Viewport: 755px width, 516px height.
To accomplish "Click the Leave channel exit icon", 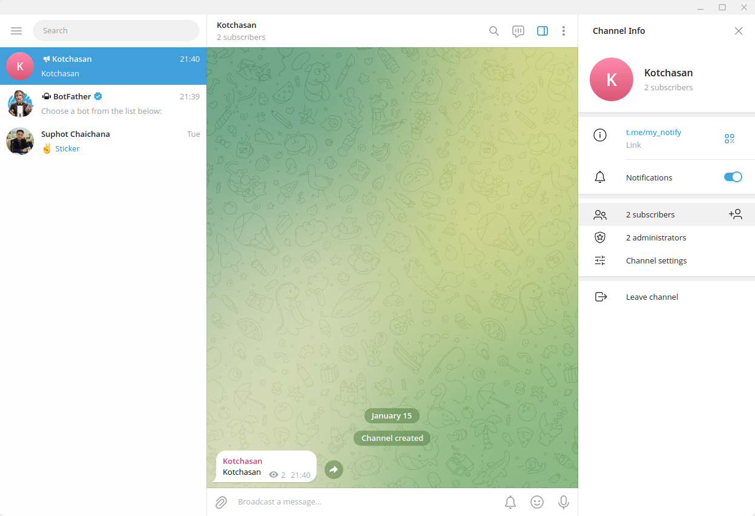I will click(x=601, y=297).
